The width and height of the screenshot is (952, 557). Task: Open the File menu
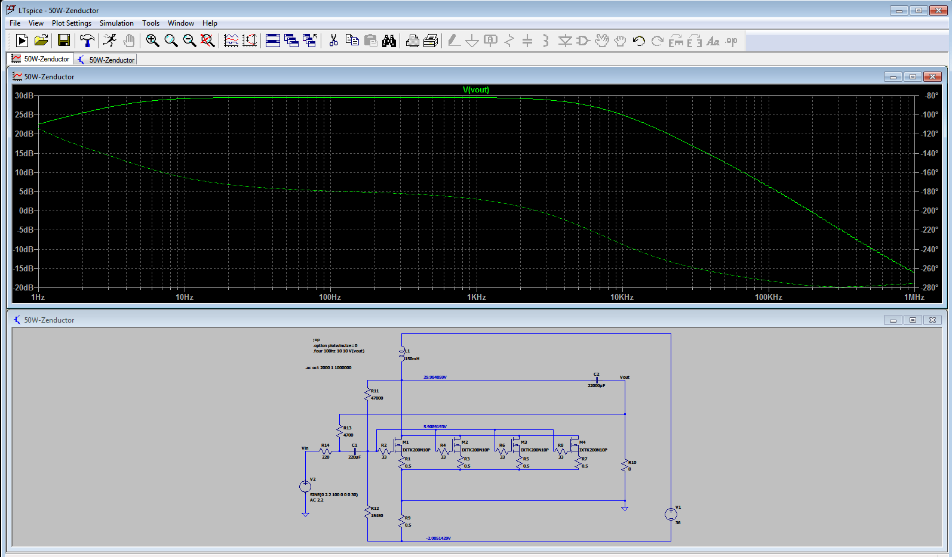coord(15,23)
